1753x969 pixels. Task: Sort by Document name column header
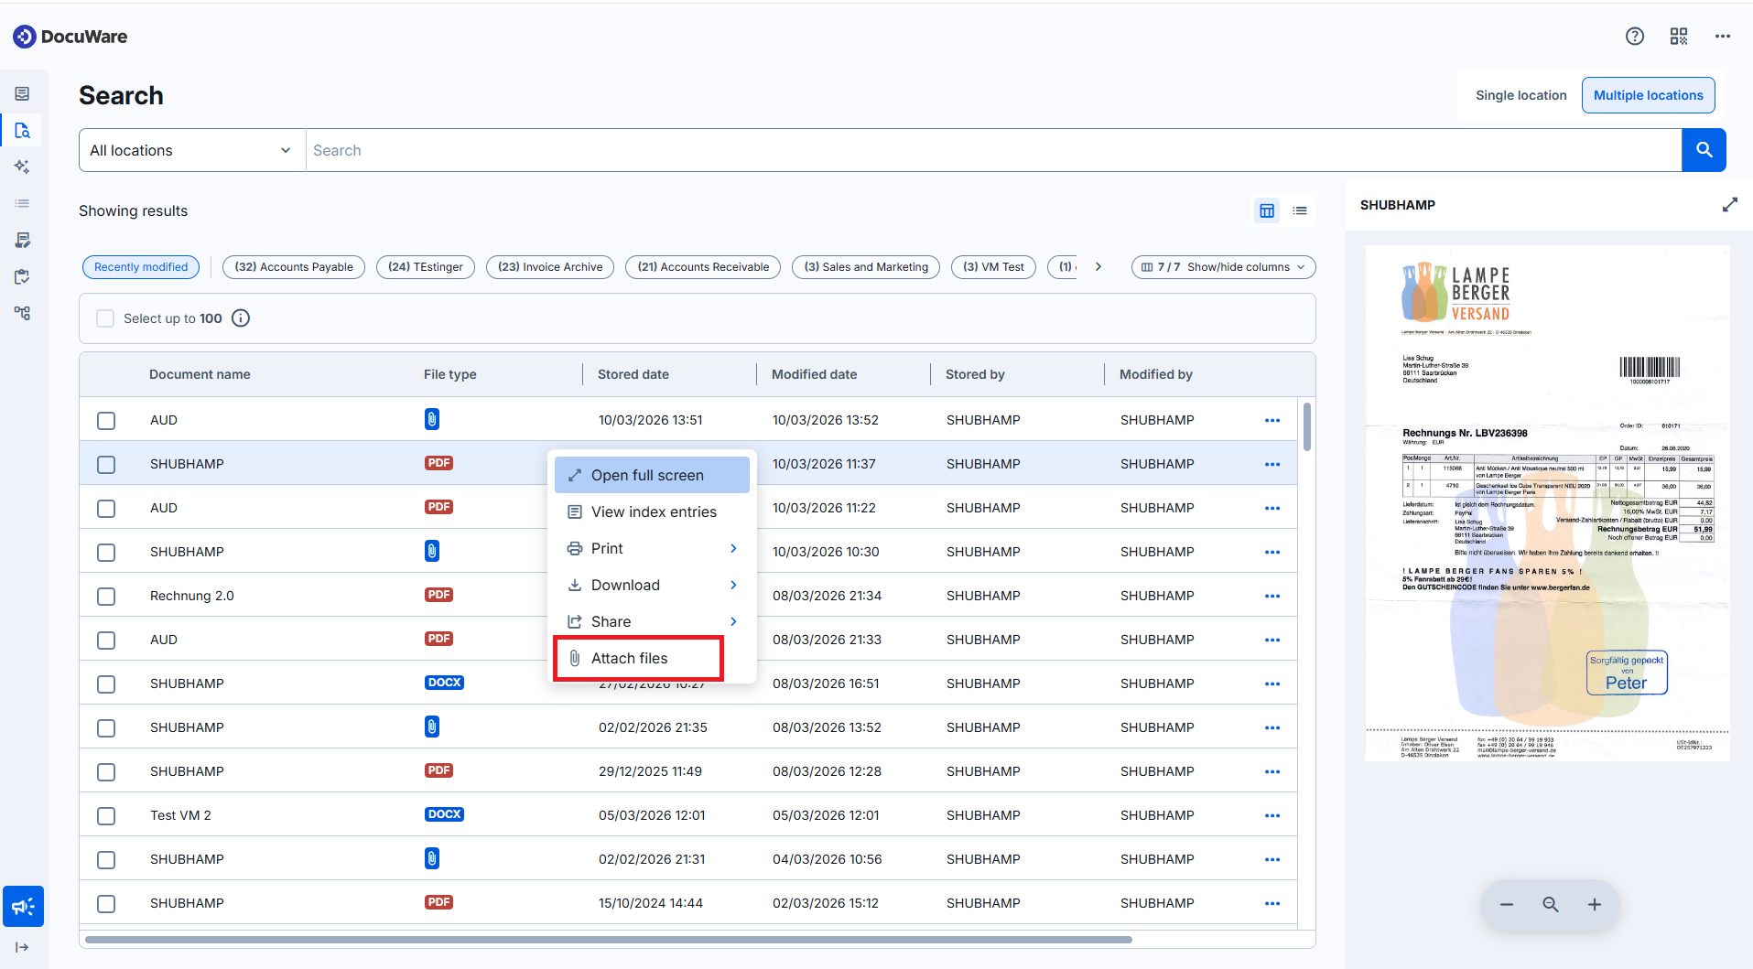point(200,374)
